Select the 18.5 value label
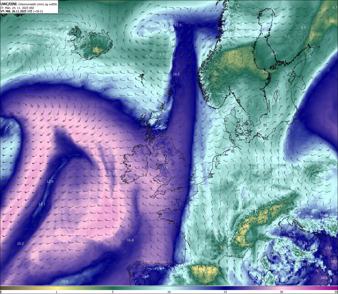This screenshot has height=294, width=338. point(176,74)
